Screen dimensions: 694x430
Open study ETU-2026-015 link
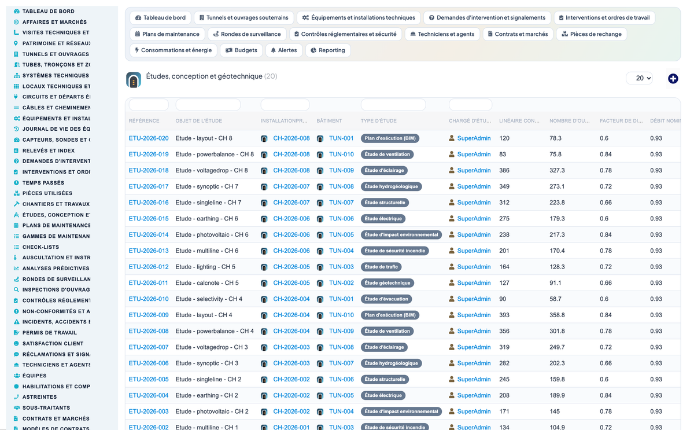click(149, 219)
